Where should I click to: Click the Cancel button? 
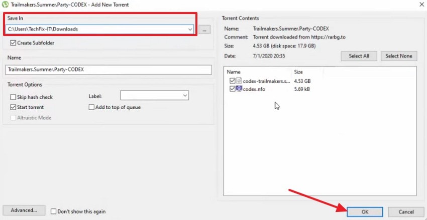(406, 212)
